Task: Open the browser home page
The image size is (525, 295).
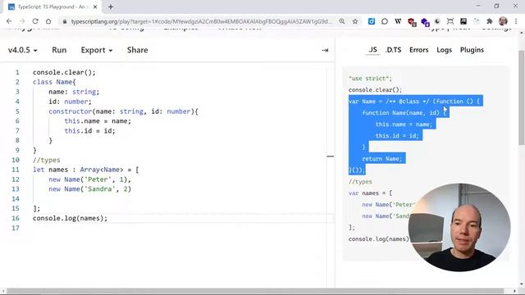Action: point(48,21)
